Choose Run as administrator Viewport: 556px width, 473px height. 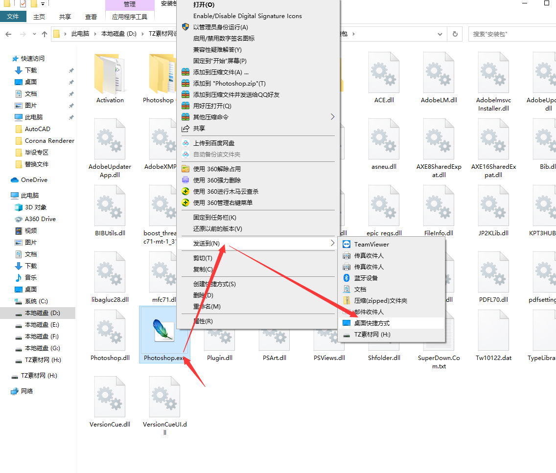click(258, 27)
